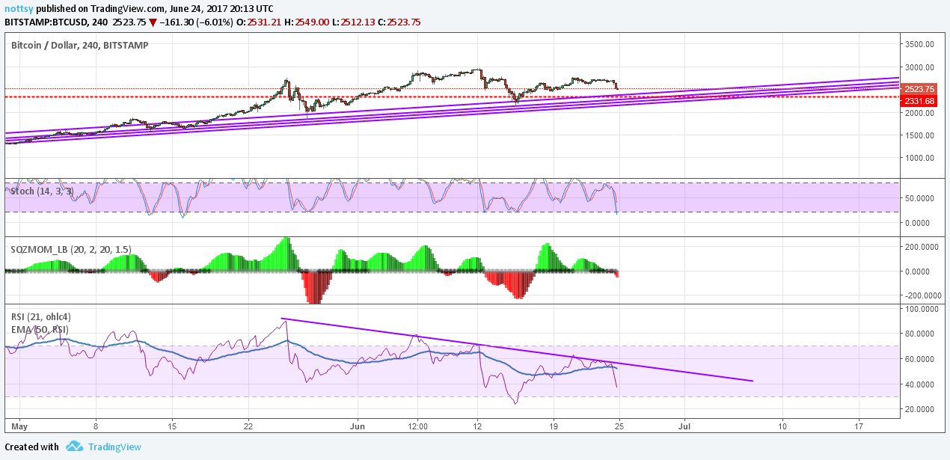Open the TradingView link at bottom left
This screenshot has height=460, width=950.
point(114,447)
